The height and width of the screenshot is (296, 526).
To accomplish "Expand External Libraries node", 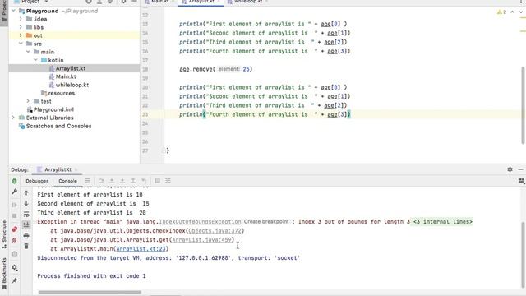I will (x=13, y=118).
